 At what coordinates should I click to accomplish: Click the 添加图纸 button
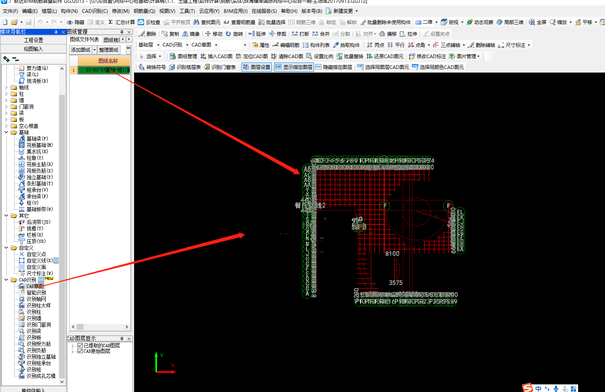pos(81,50)
